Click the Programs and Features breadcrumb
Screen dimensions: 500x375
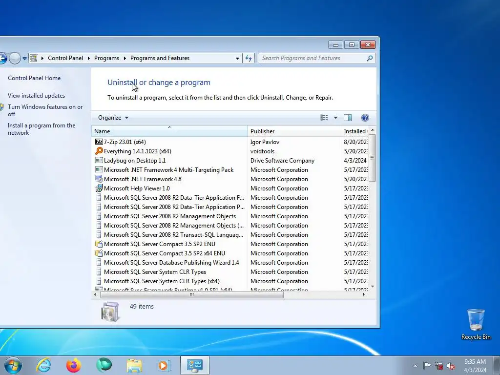point(160,58)
